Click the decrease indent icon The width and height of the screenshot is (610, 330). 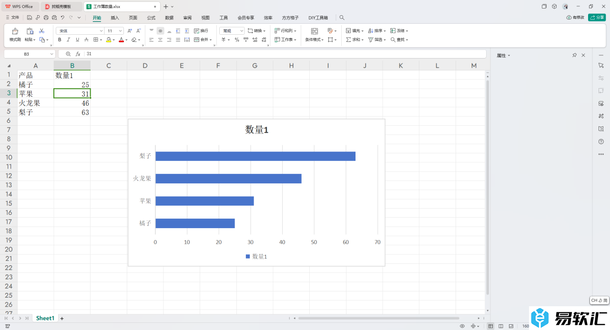(178, 30)
